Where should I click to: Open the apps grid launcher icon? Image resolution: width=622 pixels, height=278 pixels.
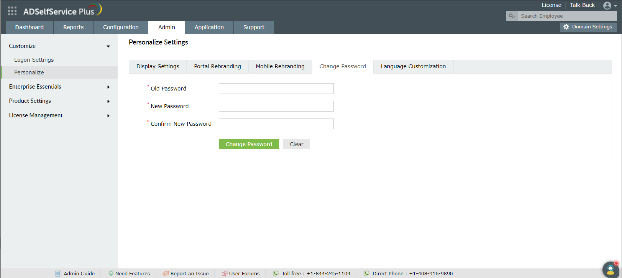pos(12,11)
